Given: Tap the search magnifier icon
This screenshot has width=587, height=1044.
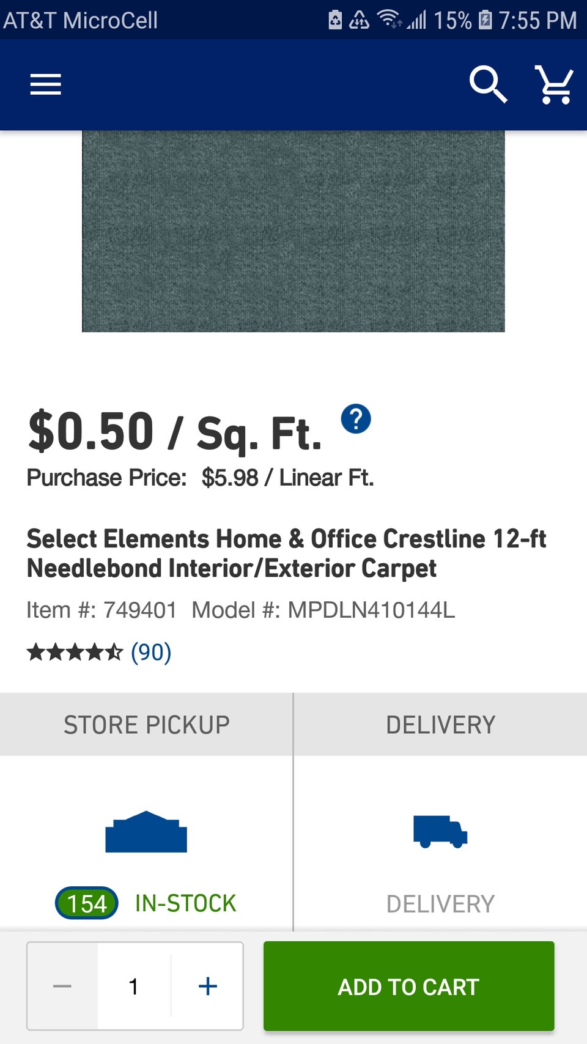Looking at the screenshot, I should [488, 84].
